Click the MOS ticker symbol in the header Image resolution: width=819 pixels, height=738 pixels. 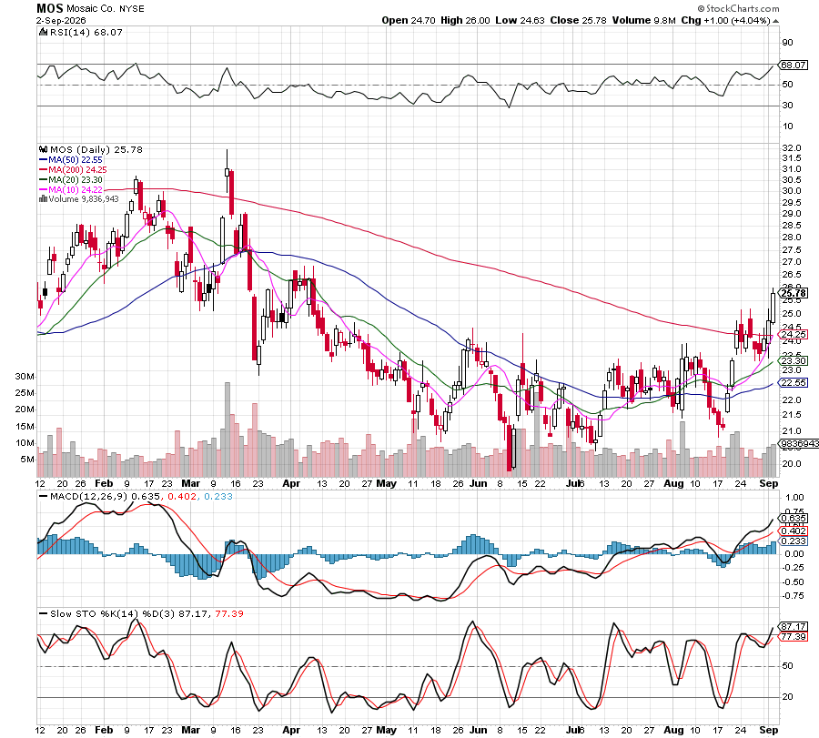click(x=50, y=8)
